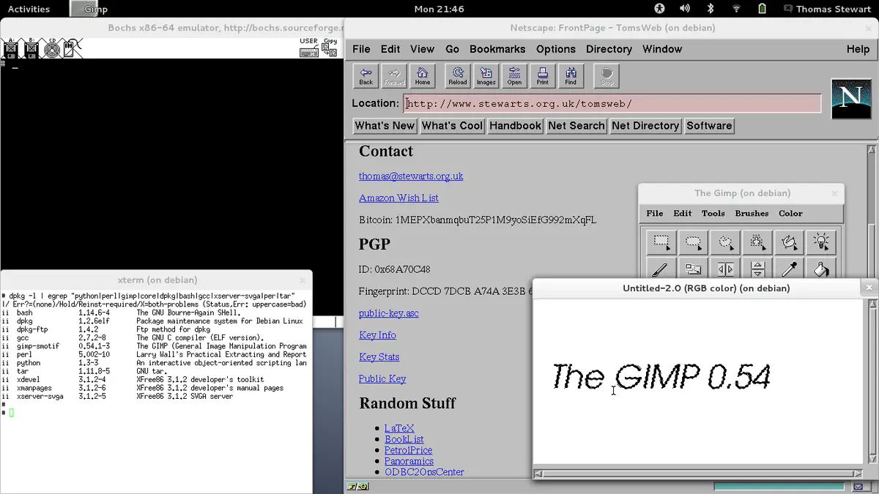Choose the free-hand lasso select tool
879x494 pixels.
725,242
